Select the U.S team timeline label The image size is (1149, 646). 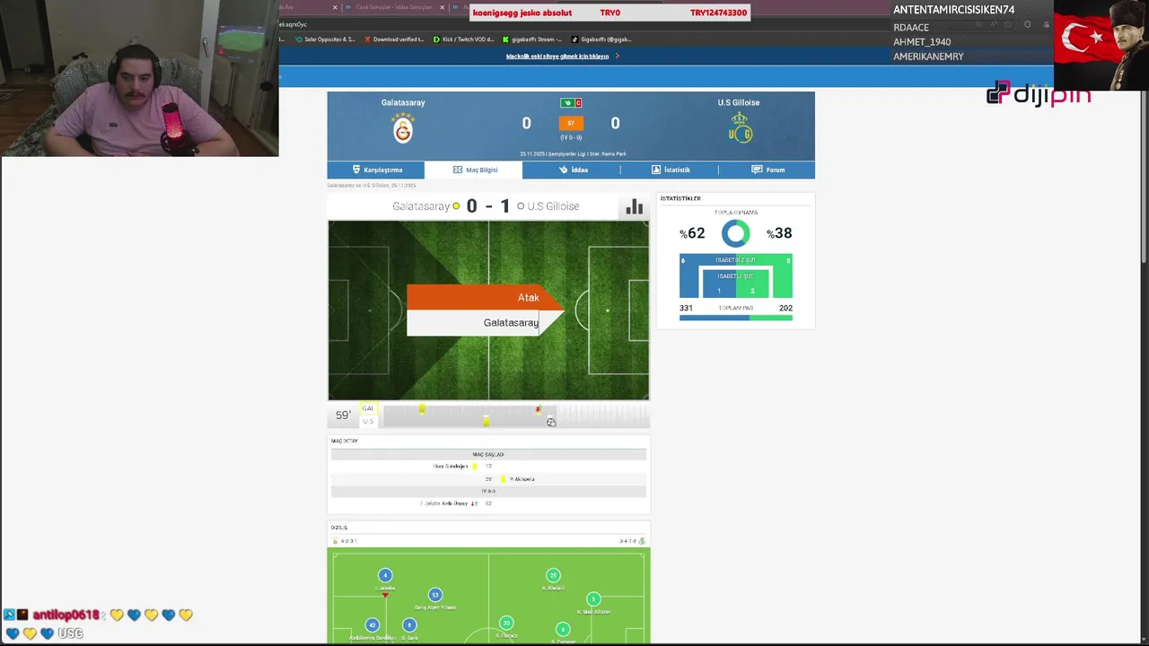pos(367,421)
